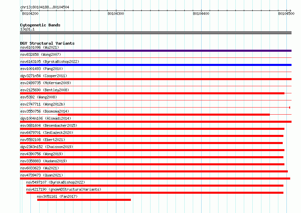Open variant dgv2343n152 (Chaisson2019) label
This screenshot has width=301, height=213.
[x=47, y=147]
